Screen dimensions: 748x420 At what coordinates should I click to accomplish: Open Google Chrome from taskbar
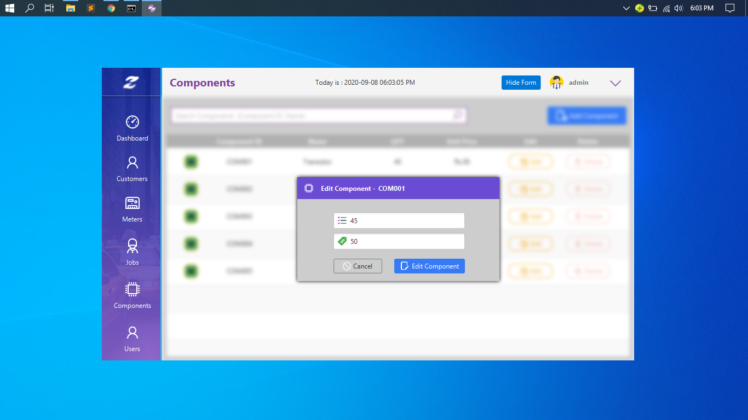coord(111,8)
